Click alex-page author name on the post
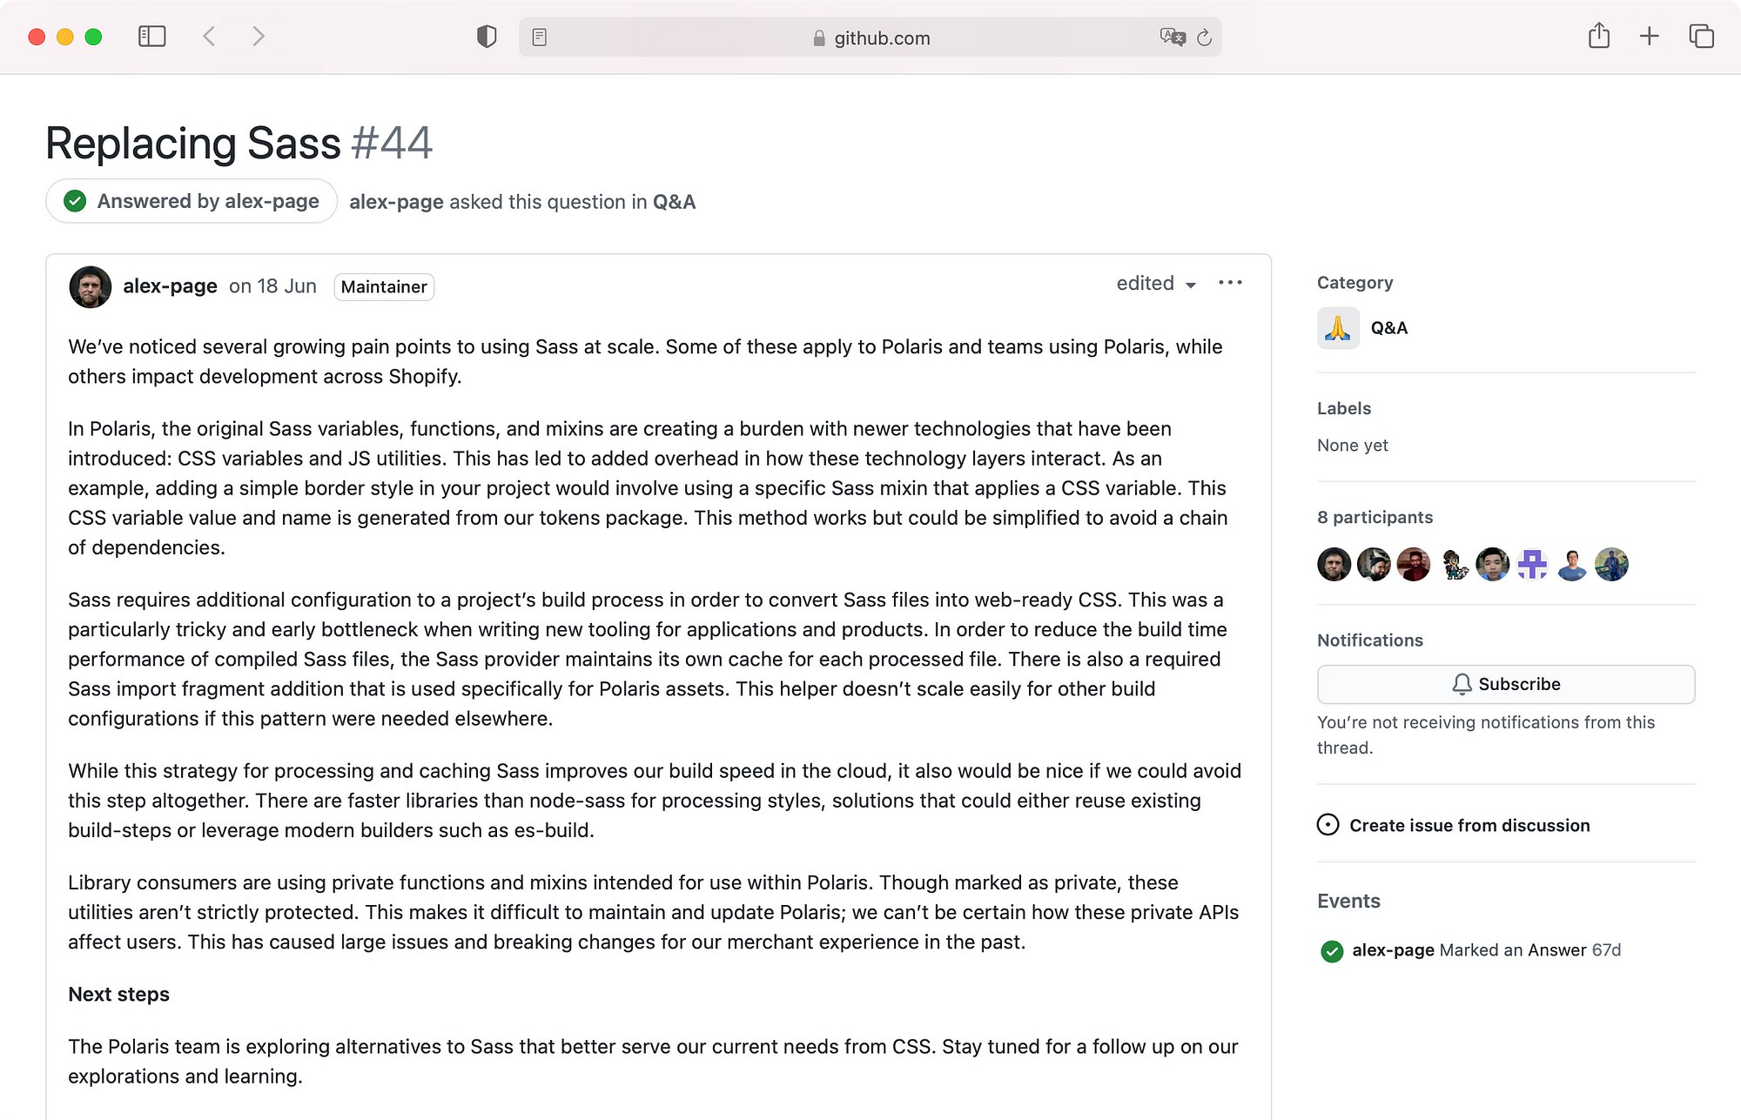This screenshot has height=1120, width=1741. 170,286
